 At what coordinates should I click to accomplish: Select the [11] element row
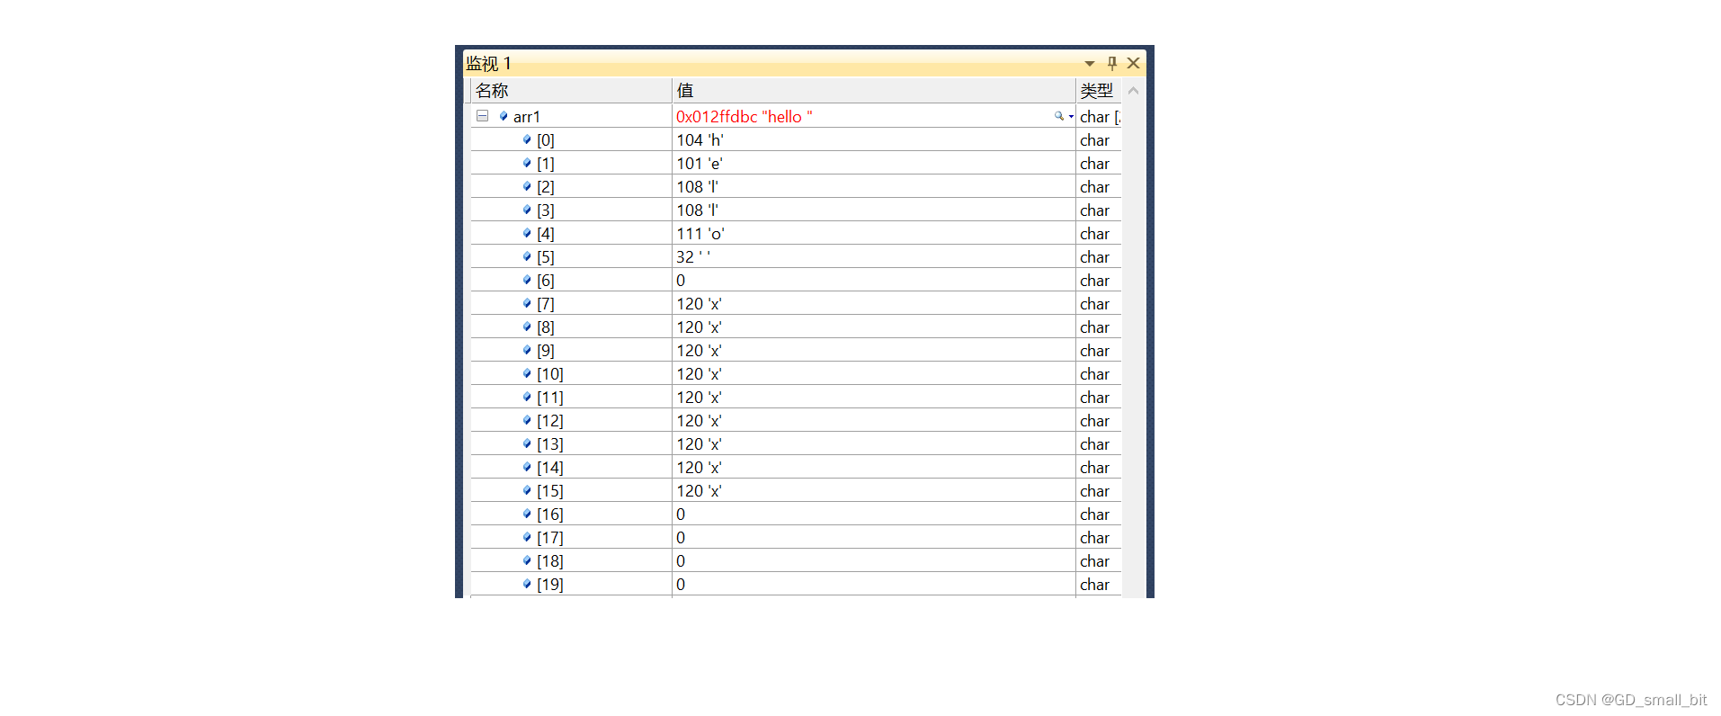pos(796,398)
